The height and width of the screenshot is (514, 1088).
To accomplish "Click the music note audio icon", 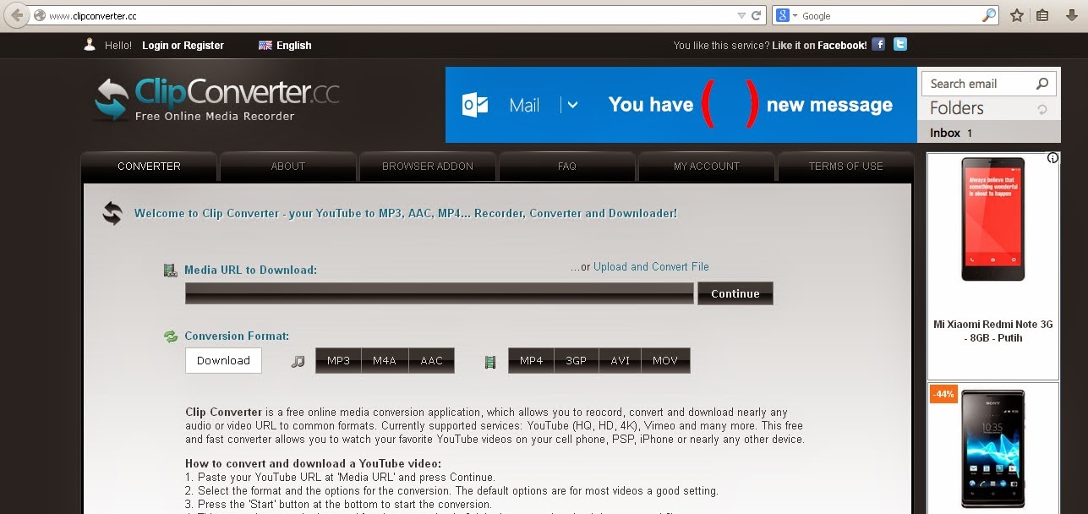I will point(298,361).
